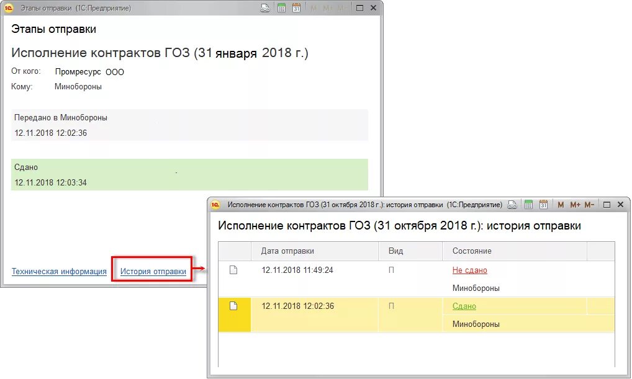
Task: Open Техническая информация link
Action: click(x=59, y=272)
